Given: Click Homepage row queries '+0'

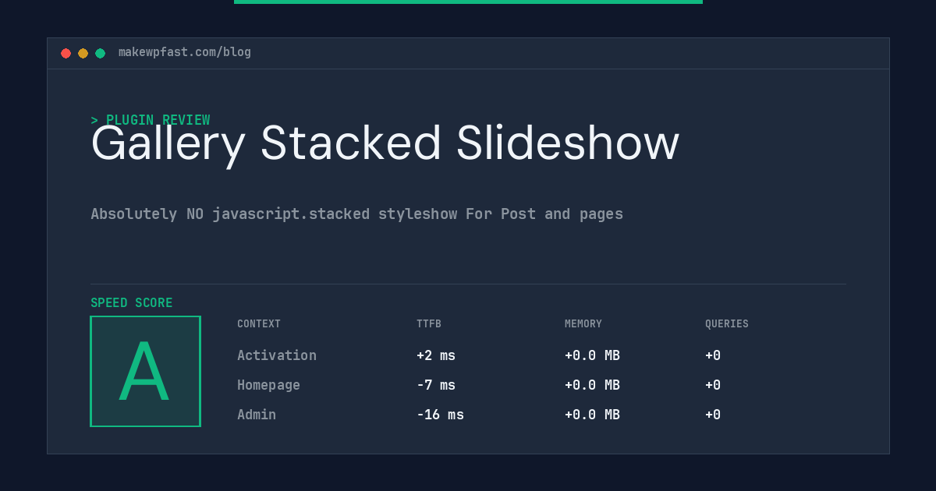Looking at the screenshot, I should [713, 385].
